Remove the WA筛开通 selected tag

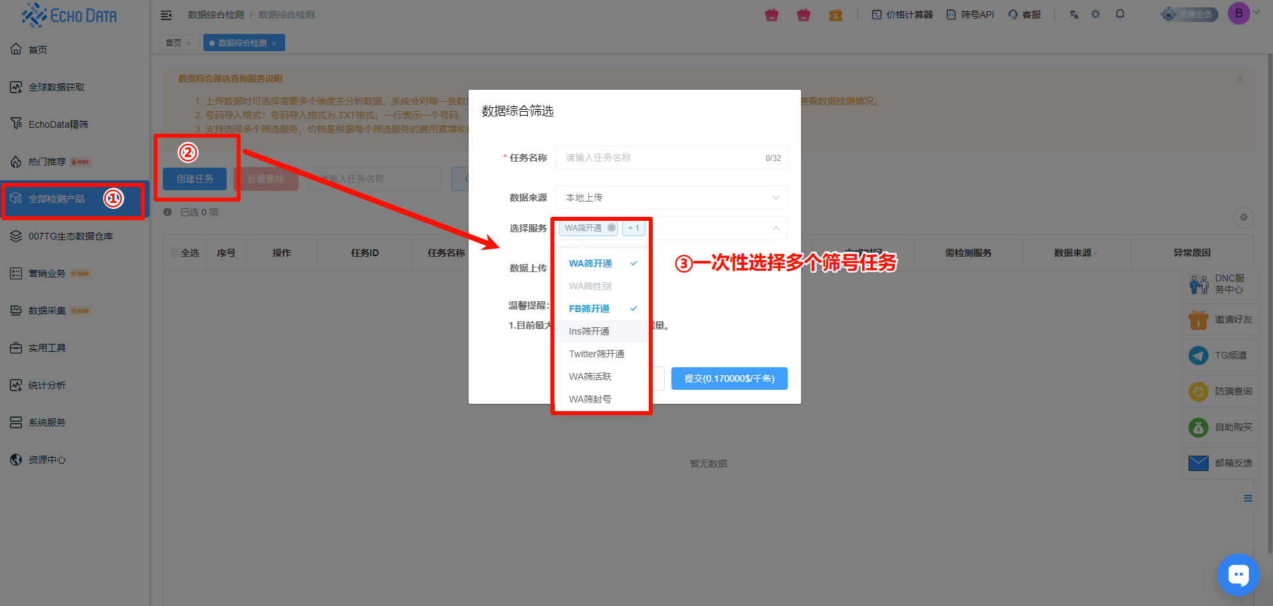click(612, 227)
